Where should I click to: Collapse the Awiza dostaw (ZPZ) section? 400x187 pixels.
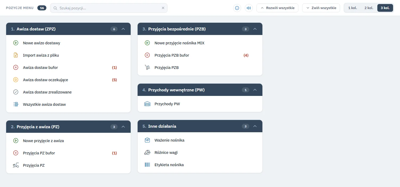[x=123, y=29]
